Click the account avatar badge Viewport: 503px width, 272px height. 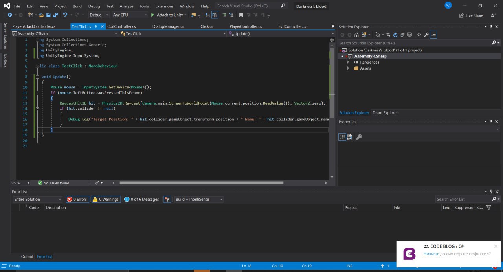pos(448,5)
